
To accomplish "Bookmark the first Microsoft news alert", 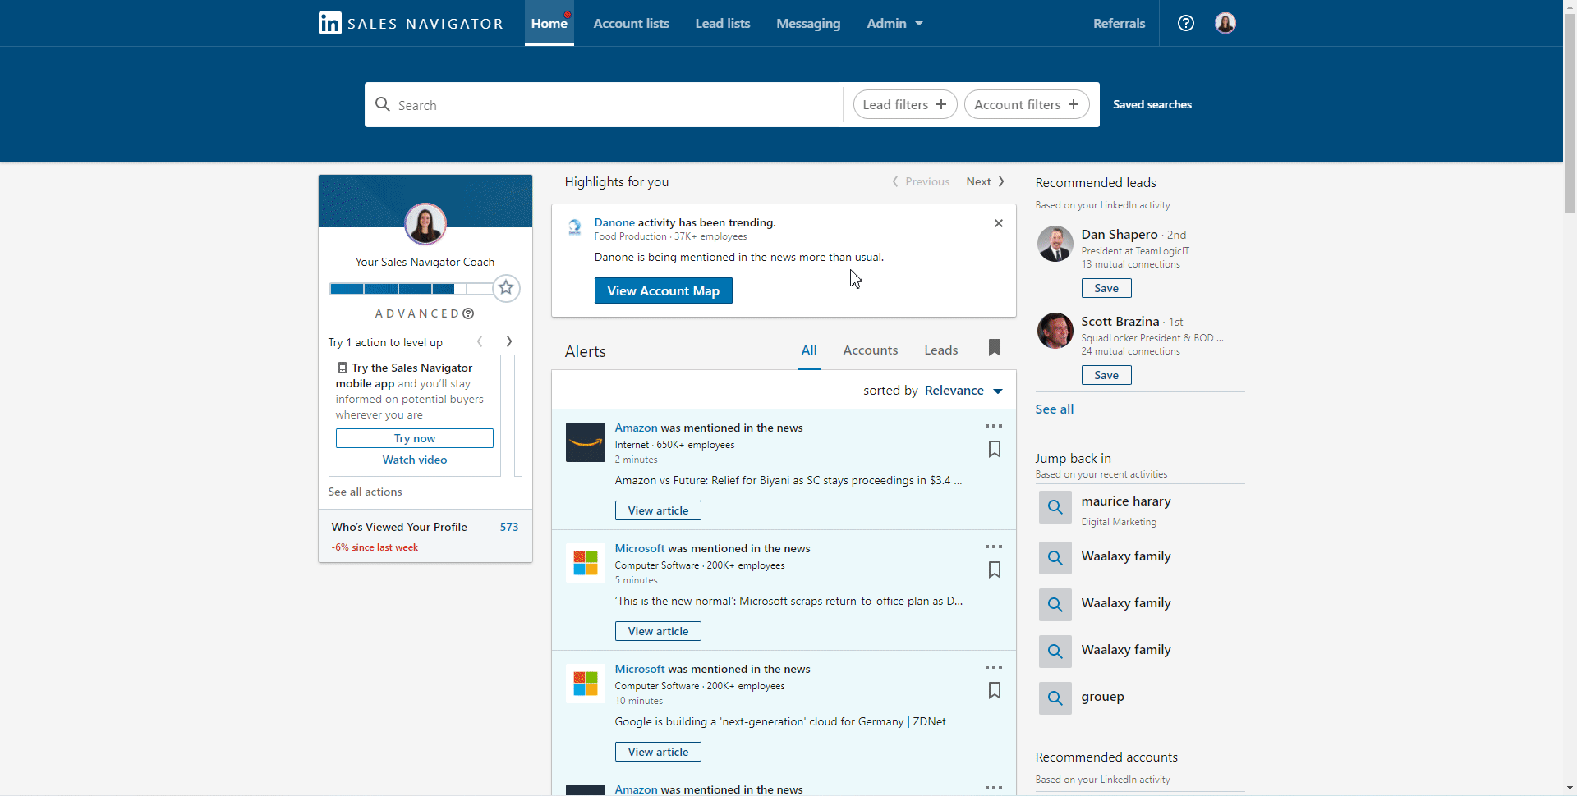I will point(994,570).
